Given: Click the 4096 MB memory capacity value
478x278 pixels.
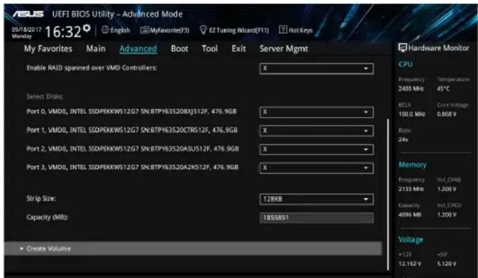Looking at the screenshot, I should tap(410, 215).
